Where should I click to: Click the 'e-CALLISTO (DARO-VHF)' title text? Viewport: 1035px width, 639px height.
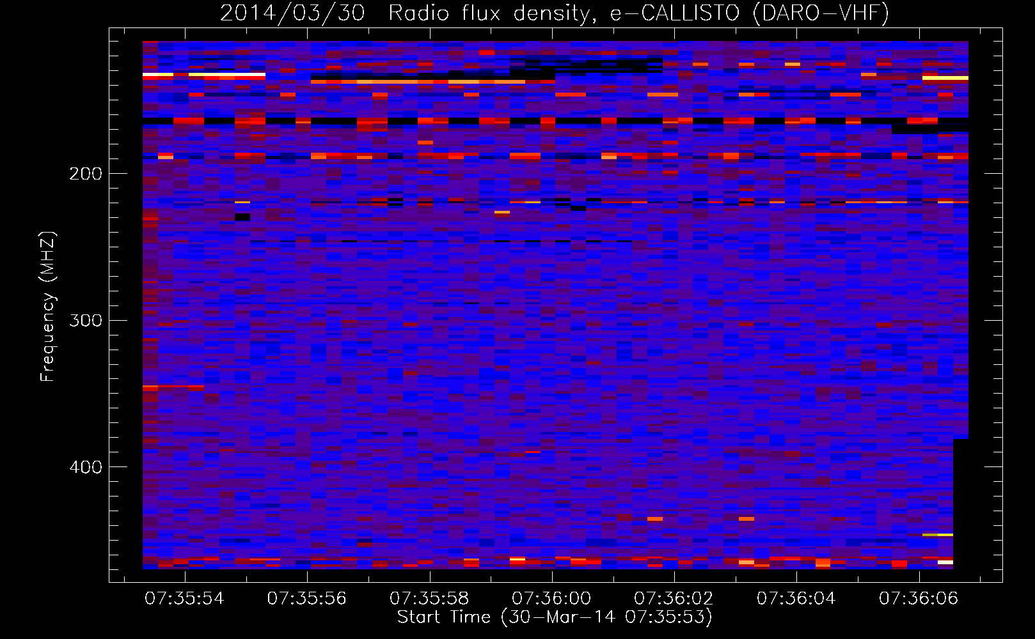tap(749, 13)
